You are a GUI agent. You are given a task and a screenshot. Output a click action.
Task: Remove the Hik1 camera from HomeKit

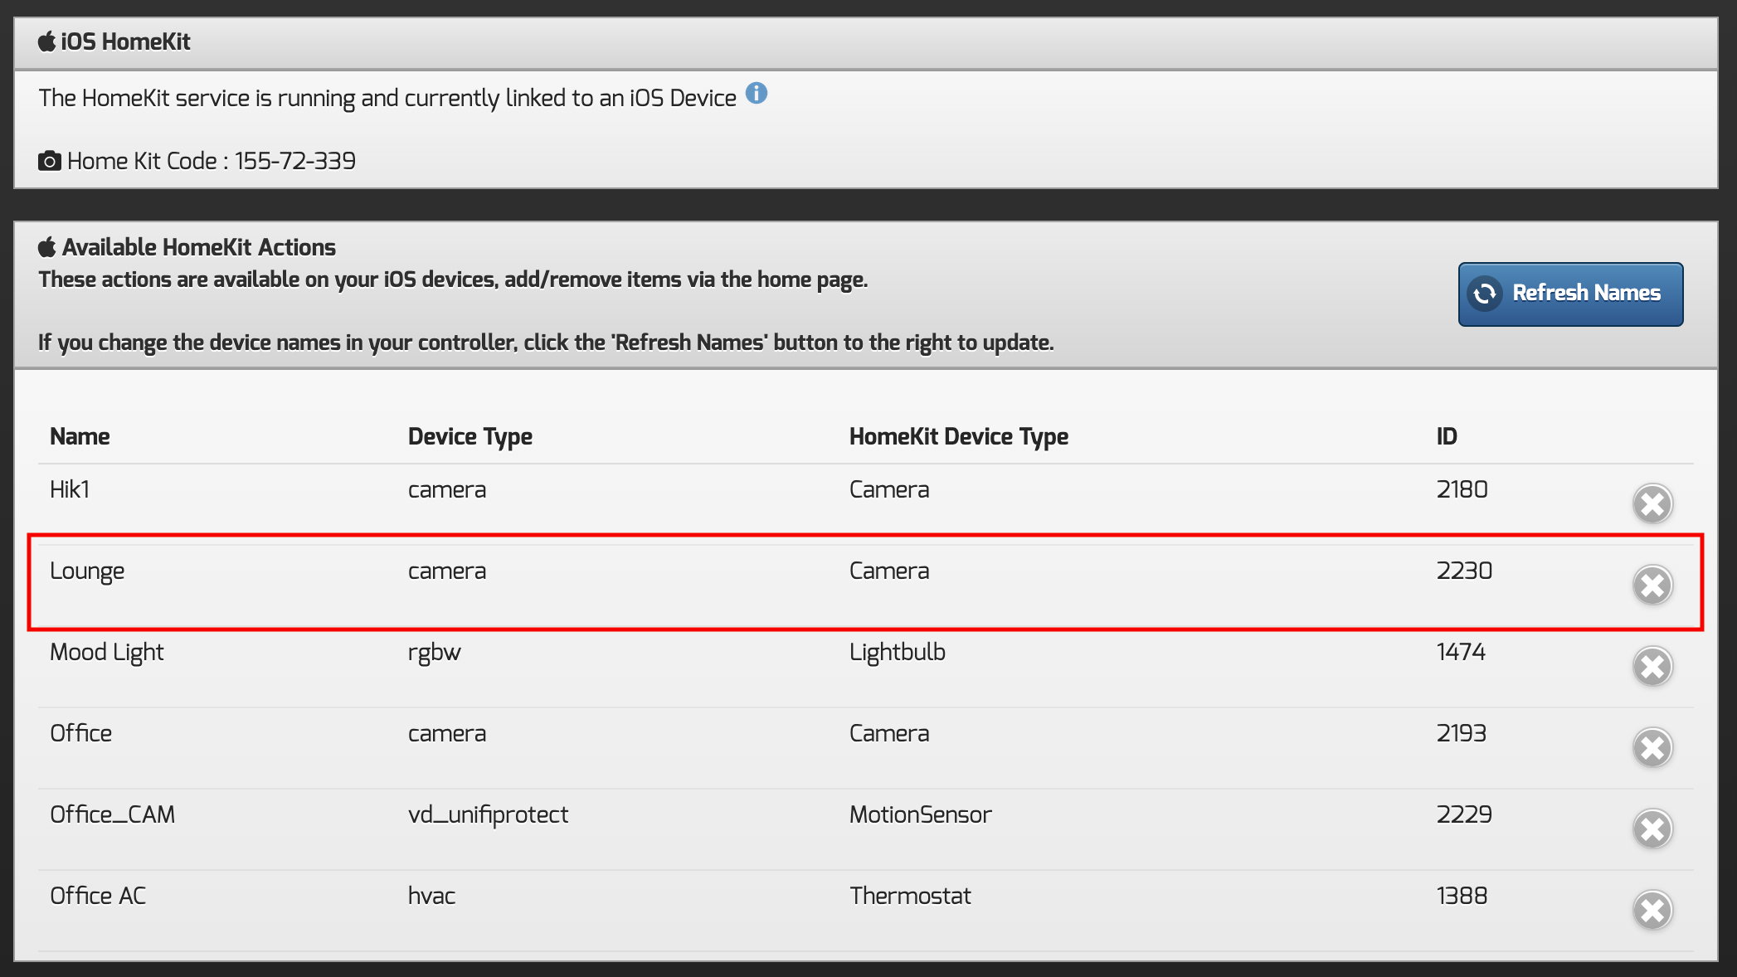pos(1652,503)
